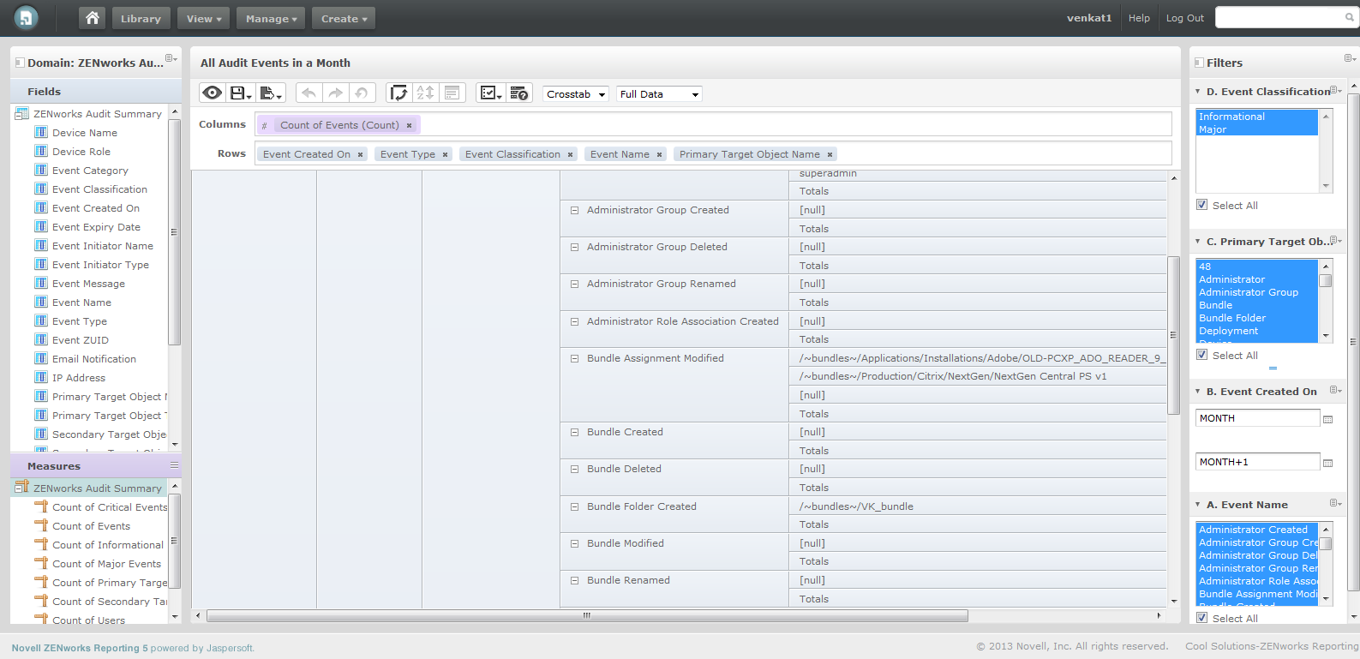Toggle Select All under Primary Target Object filter
Viewport: 1360px width, 659px height.
click(x=1201, y=355)
